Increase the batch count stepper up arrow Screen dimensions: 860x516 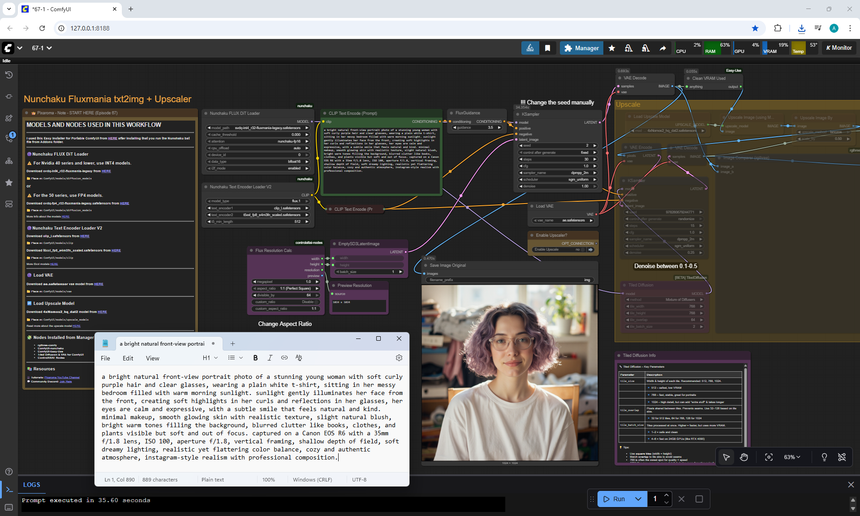pos(666,495)
